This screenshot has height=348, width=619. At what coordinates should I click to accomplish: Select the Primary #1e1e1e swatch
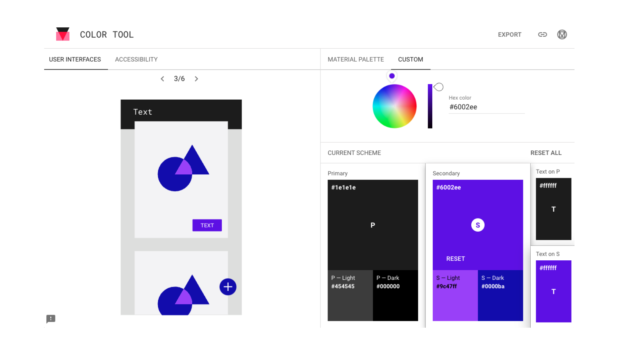pos(373,225)
